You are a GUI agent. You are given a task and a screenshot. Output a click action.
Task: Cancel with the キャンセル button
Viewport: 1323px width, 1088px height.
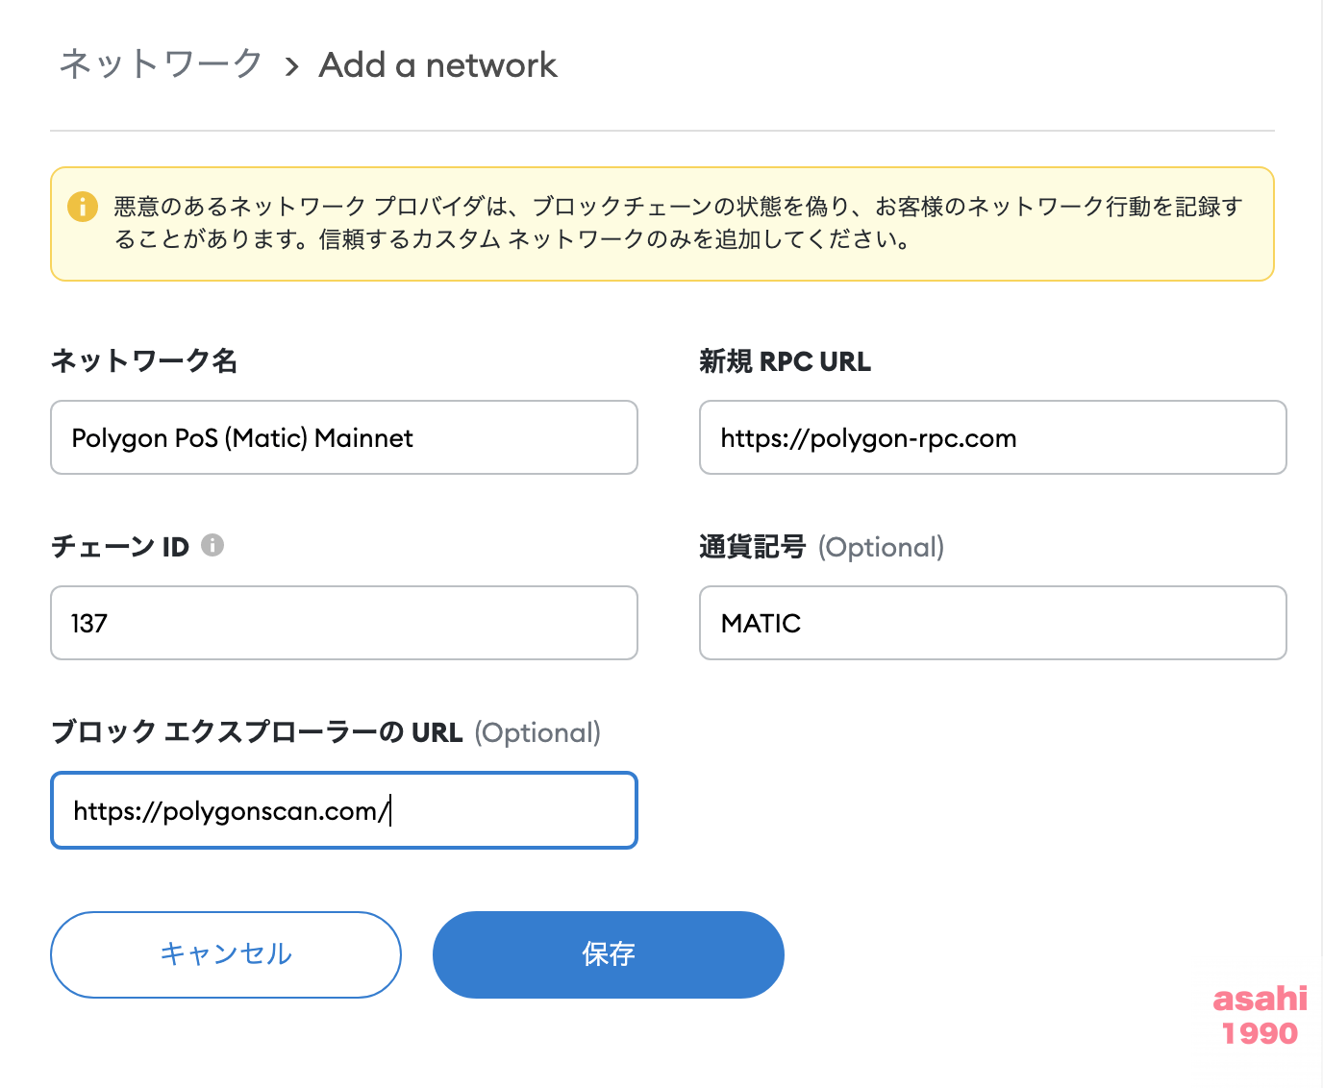click(226, 954)
